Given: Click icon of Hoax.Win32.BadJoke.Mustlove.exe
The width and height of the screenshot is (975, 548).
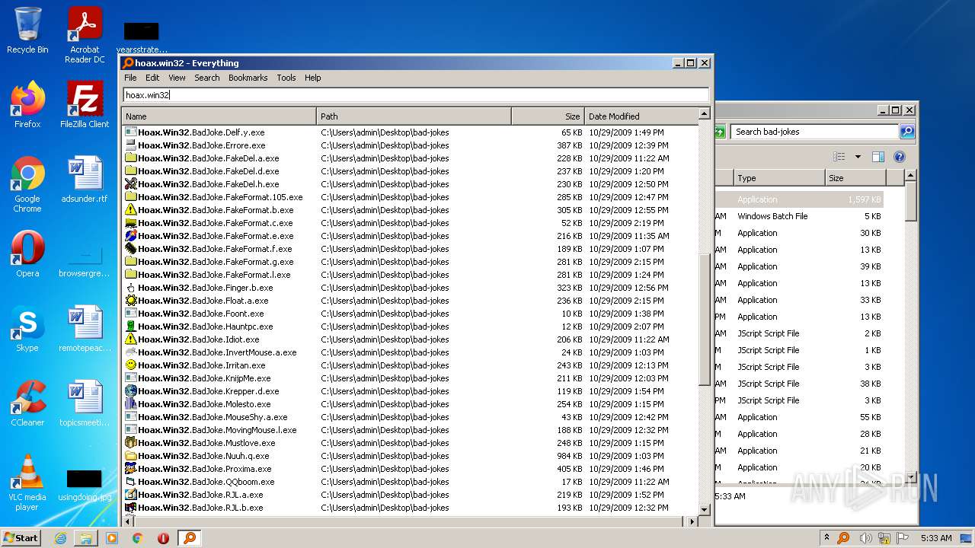Looking at the screenshot, I should pos(131,442).
